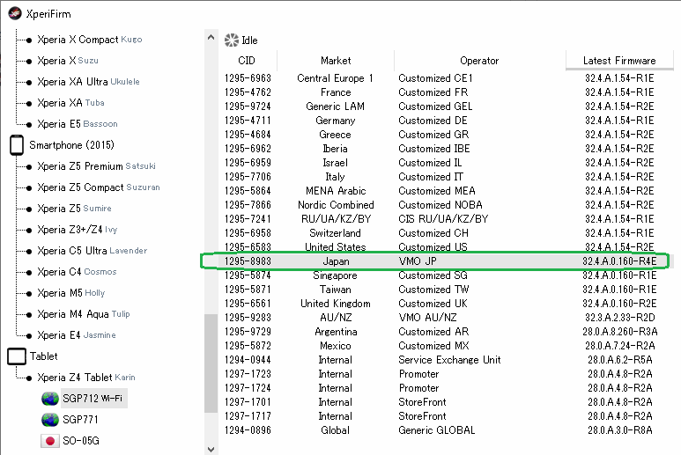Open Xperia X Compact Kugo tree entry
The width and height of the screenshot is (681, 455).
point(90,40)
